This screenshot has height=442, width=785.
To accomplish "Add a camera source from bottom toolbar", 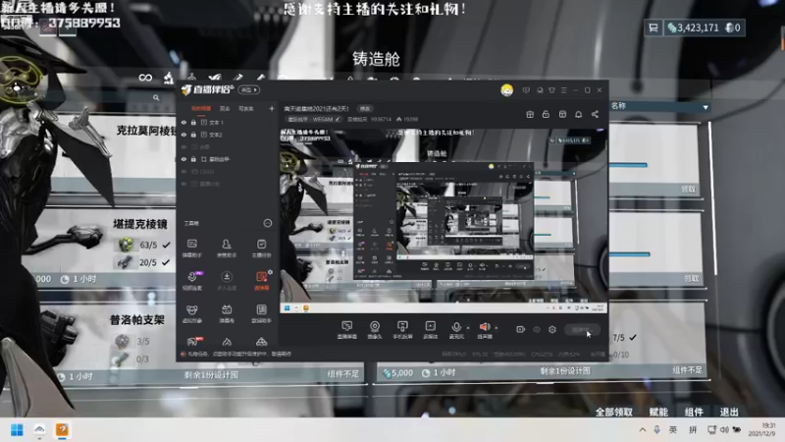I will coord(375,329).
